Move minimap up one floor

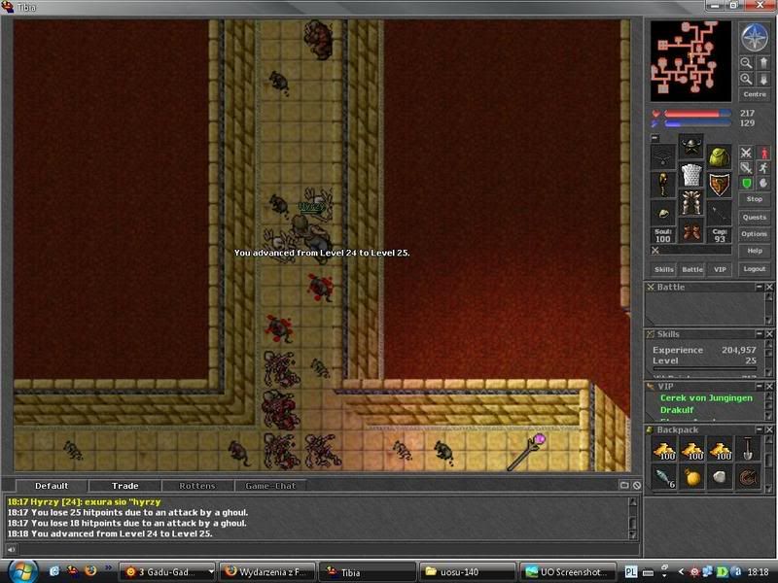pos(763,62)
